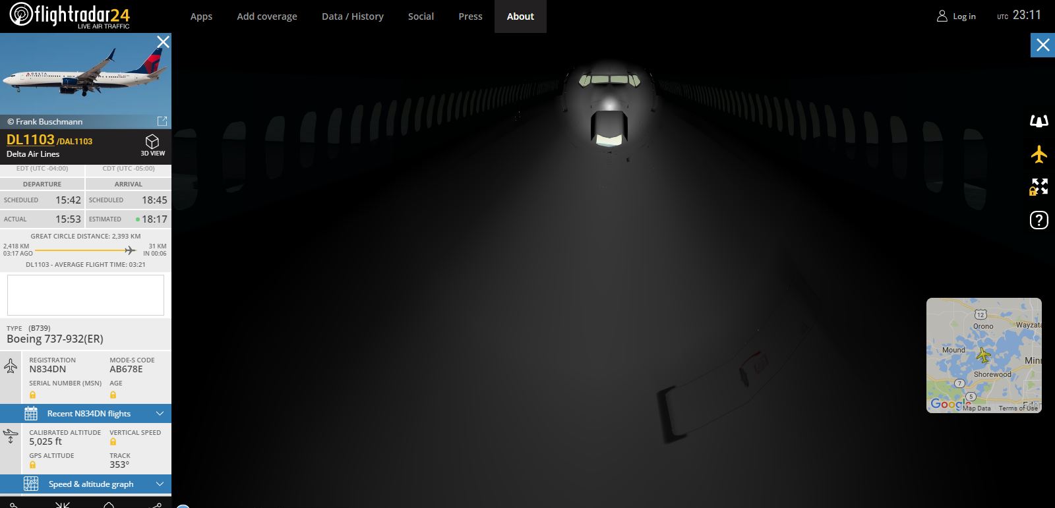Click the actual departure time 15:53
This screenshot has height=508, width=1055.
tap(68, 219)
